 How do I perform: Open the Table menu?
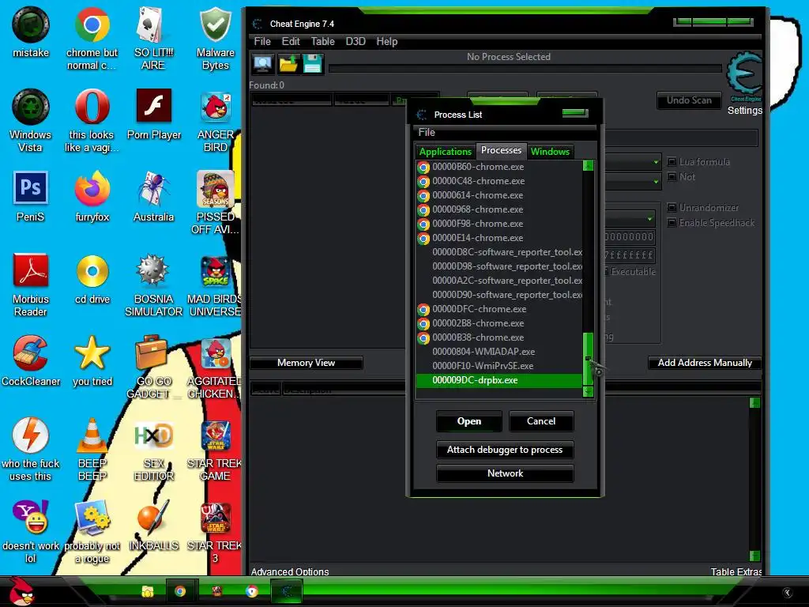[x=322, y=41]
